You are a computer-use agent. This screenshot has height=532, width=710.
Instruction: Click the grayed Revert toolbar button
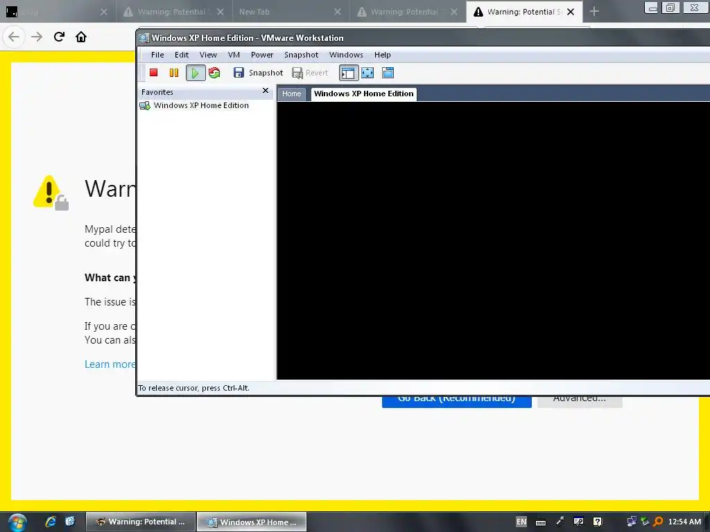pos(310,72)
